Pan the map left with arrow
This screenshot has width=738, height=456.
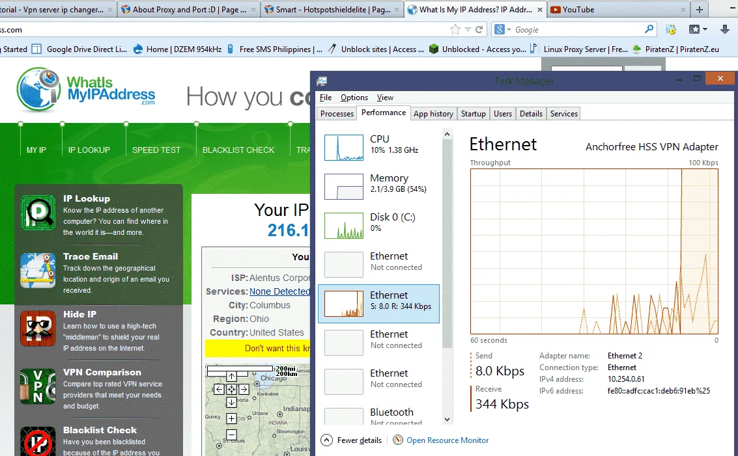pos(220,389)
